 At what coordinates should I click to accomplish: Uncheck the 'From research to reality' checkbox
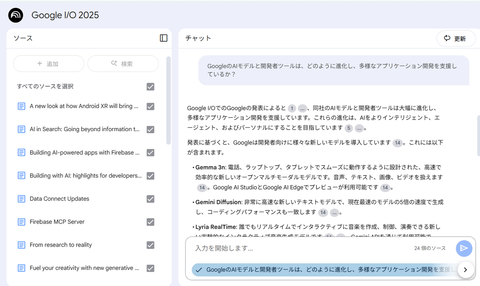150,245
